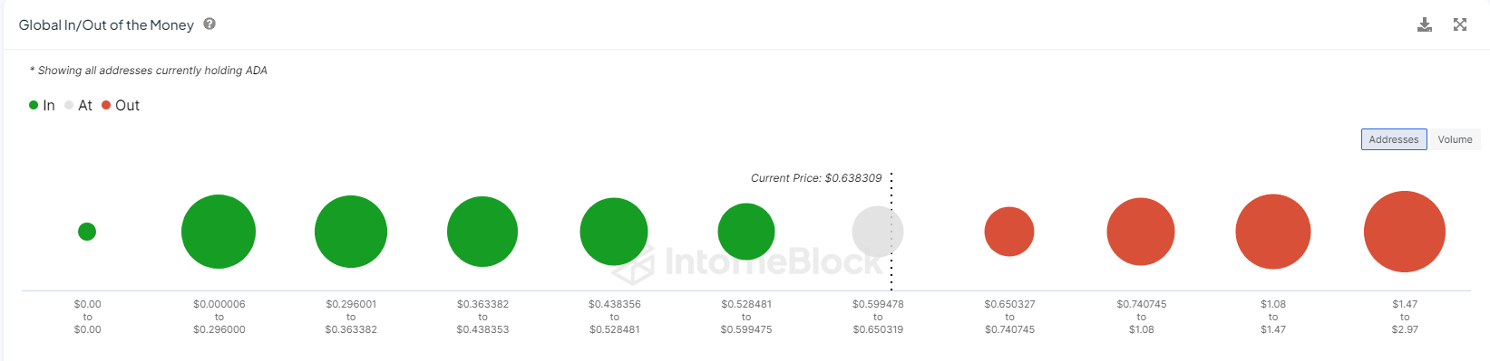This screenshot has width=1490, height=361.
Task: Open the help question mark icon
Action: [209, 24]
